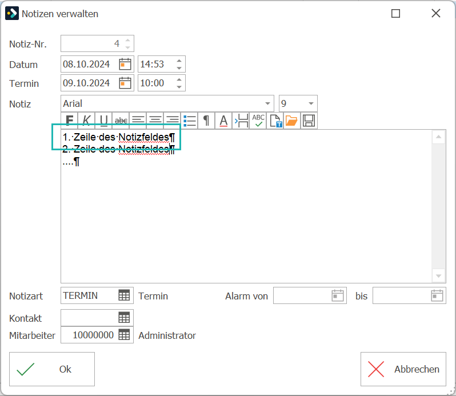Toggle italic formatting (K button)

point(86,121)
